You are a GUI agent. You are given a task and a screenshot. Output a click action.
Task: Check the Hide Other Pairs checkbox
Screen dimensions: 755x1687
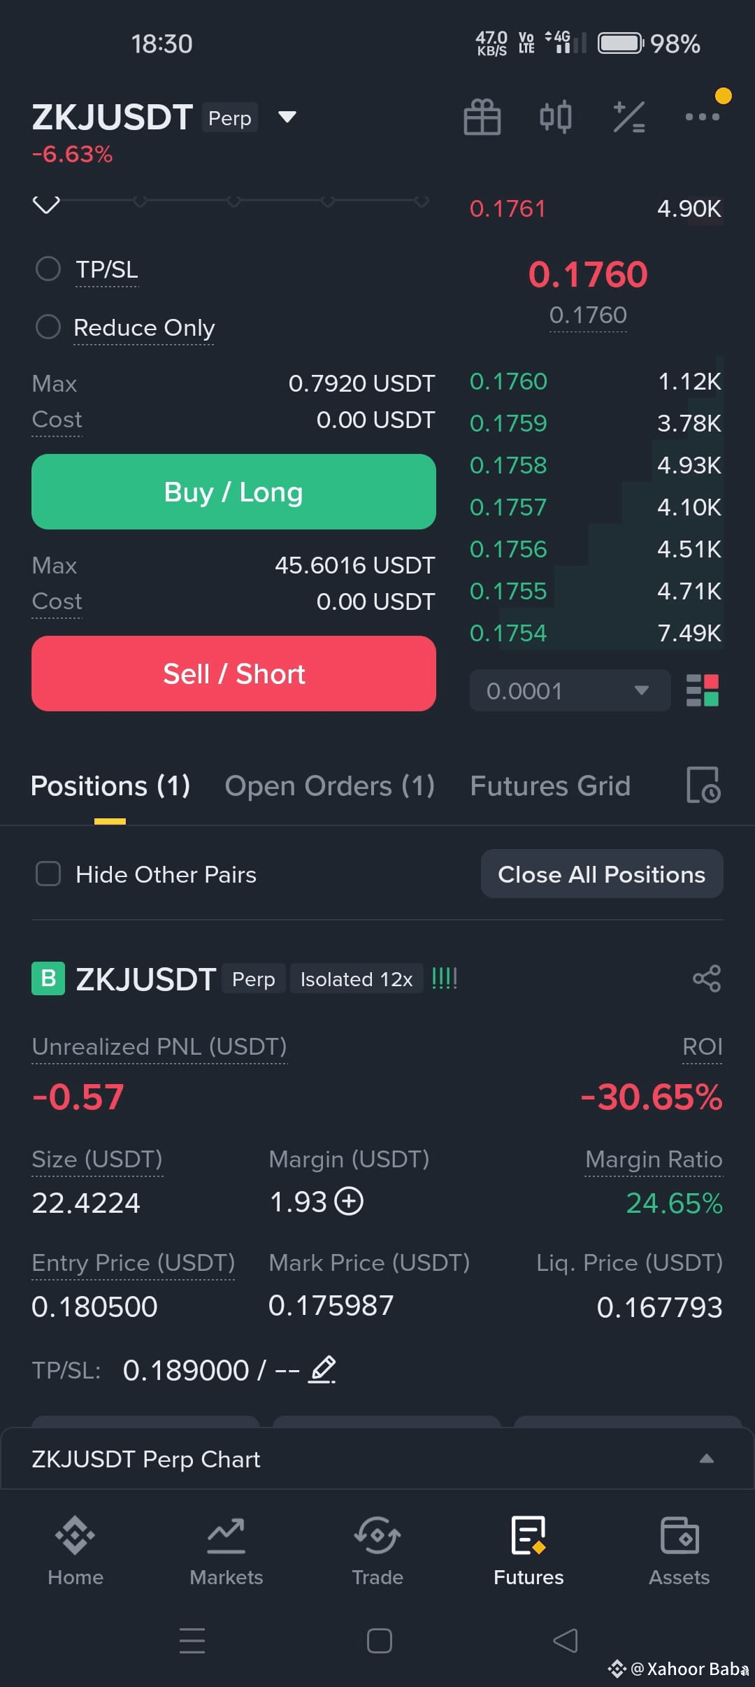pos(48,874)
